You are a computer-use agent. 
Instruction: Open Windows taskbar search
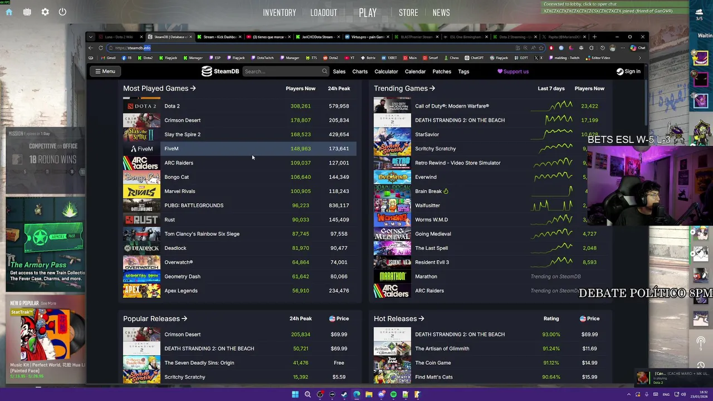307,394
